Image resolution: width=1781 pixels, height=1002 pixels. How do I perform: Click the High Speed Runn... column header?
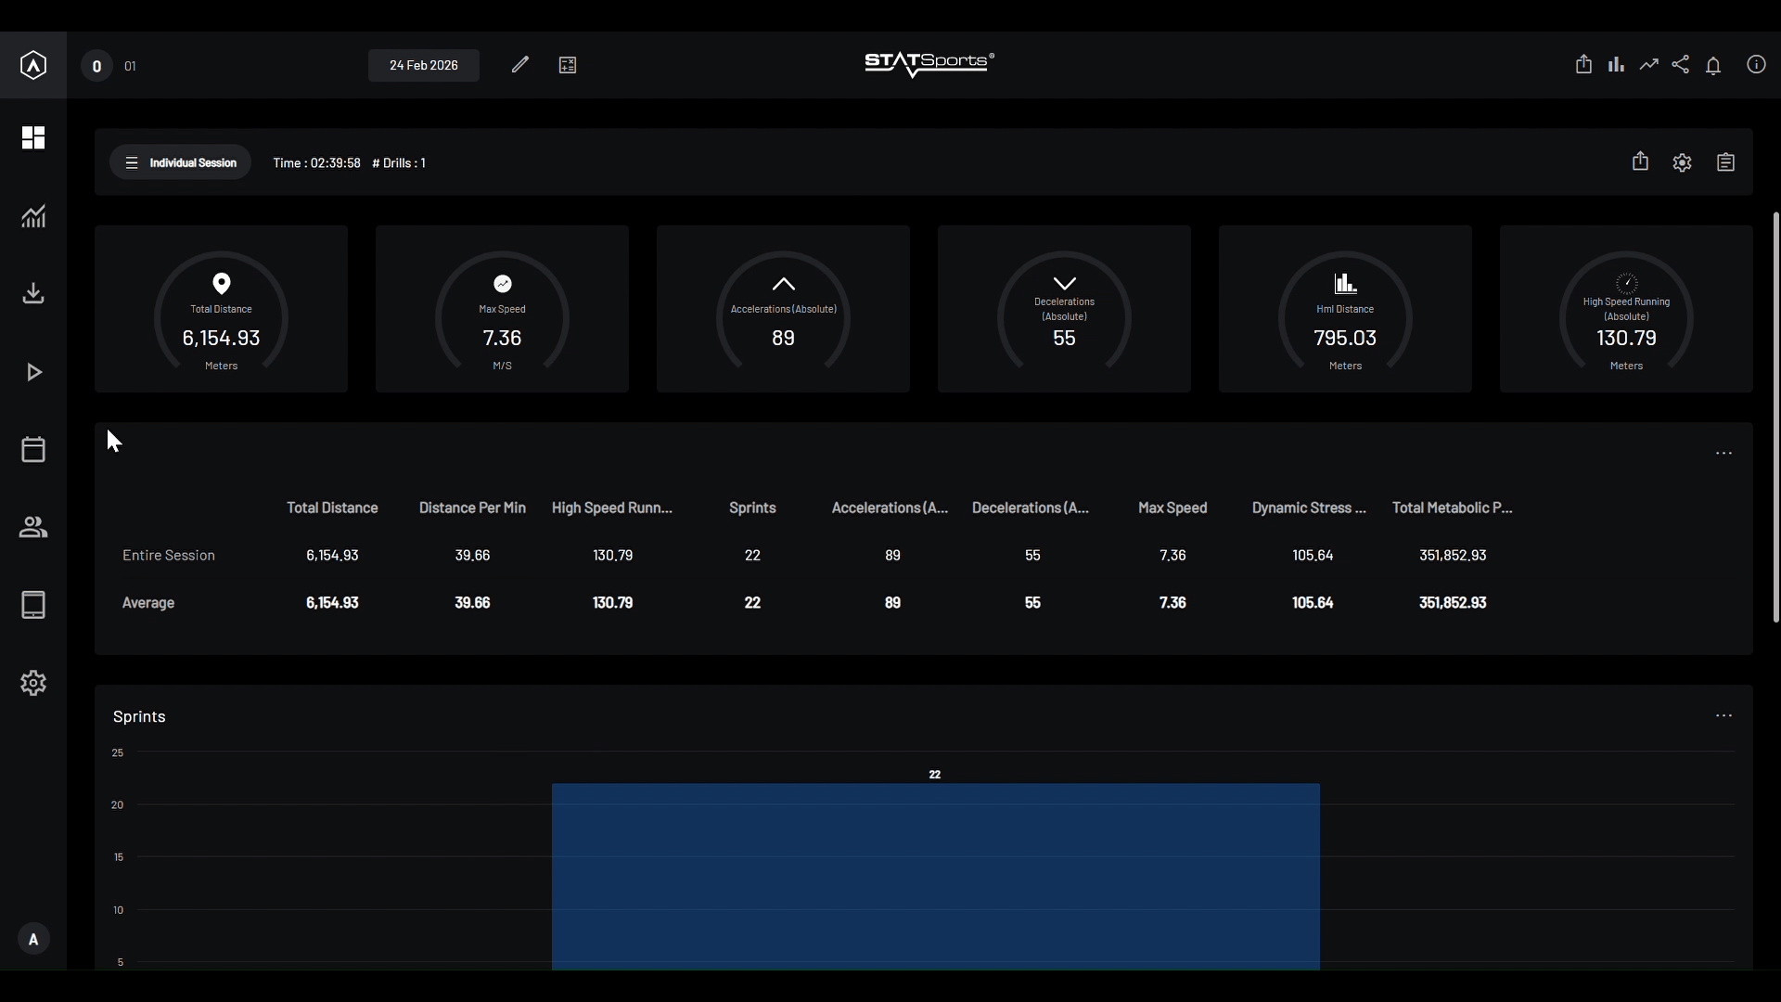pyautogui.click(x=612, y=507)
